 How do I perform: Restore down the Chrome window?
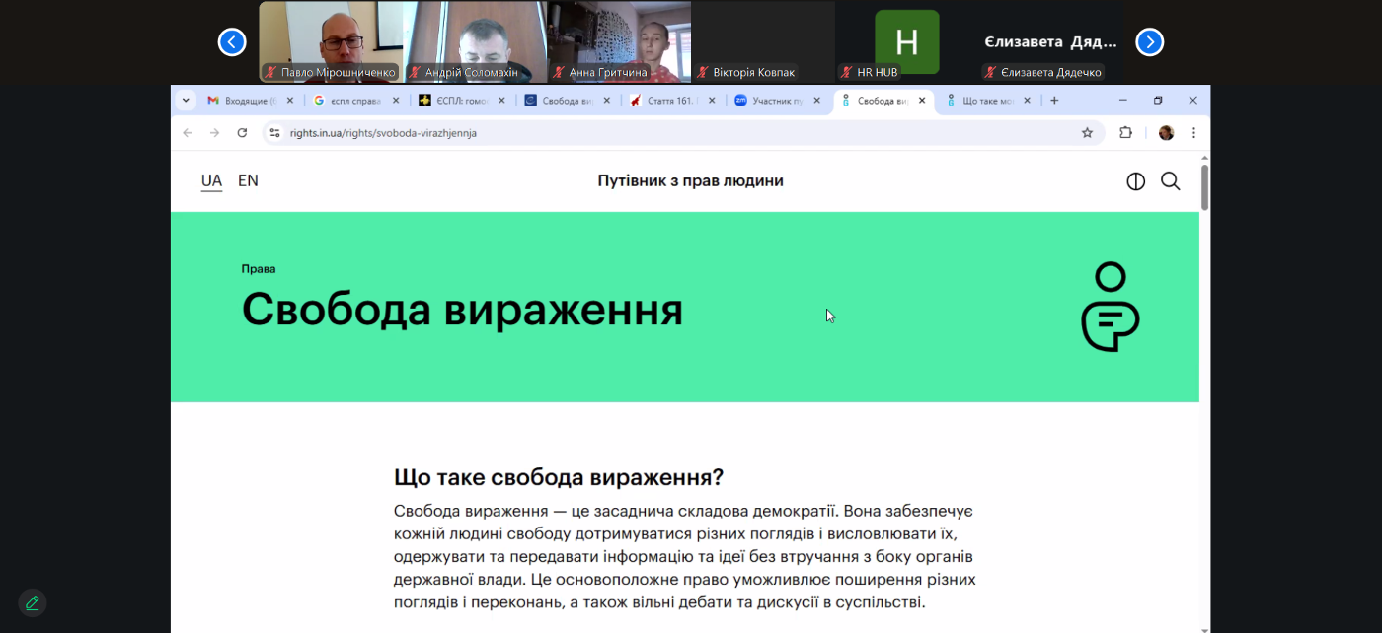click(1158, 101)
